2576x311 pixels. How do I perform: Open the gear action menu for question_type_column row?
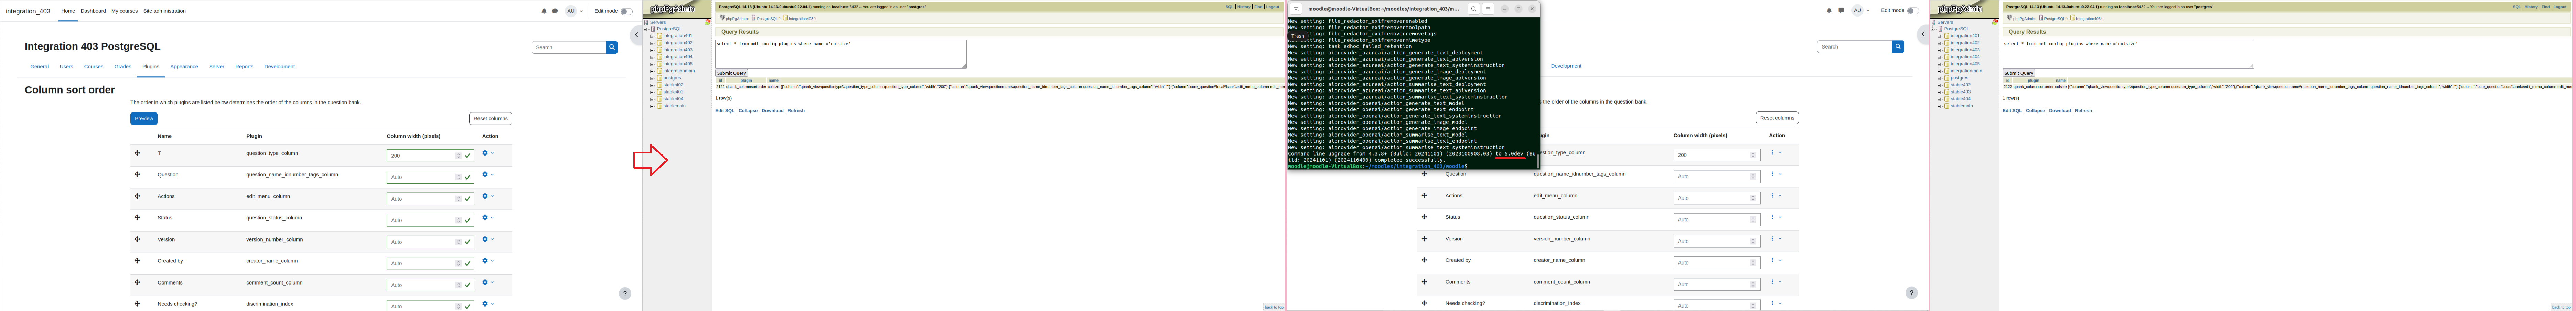488,153
